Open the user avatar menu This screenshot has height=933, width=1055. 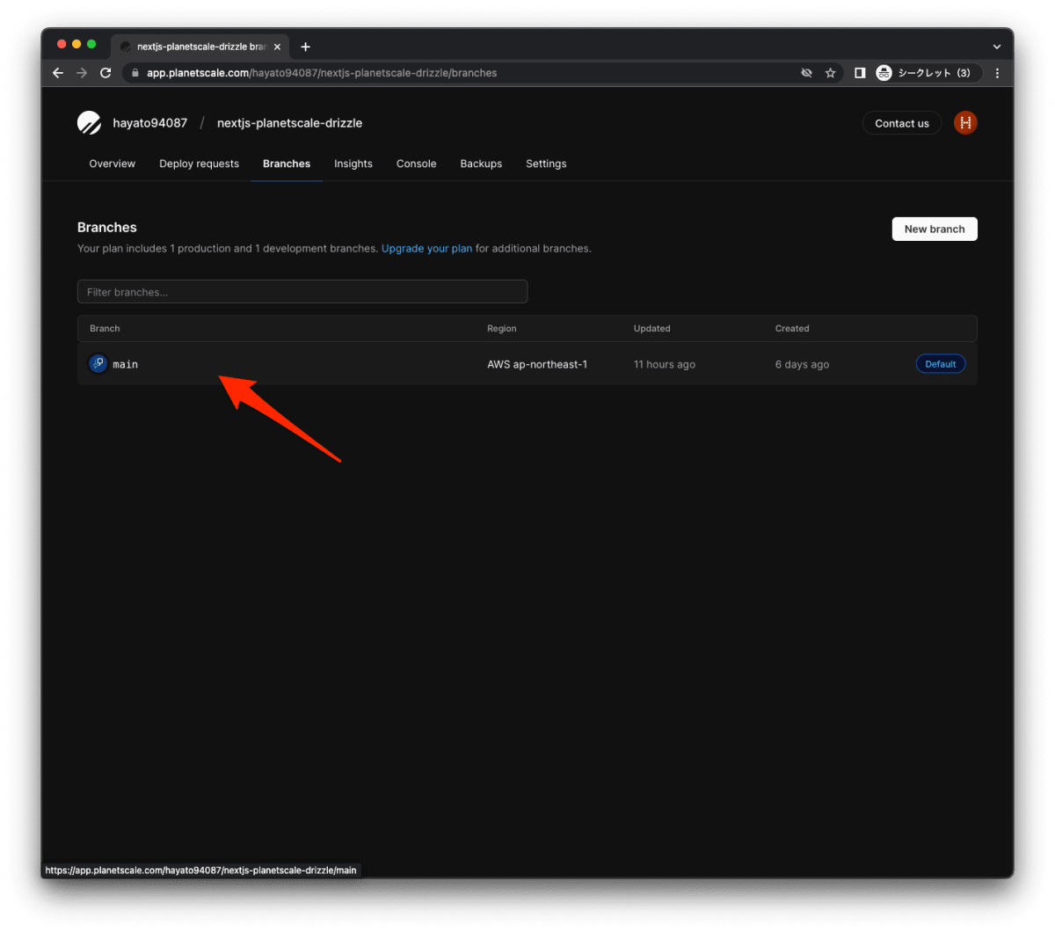pos(965,123)
